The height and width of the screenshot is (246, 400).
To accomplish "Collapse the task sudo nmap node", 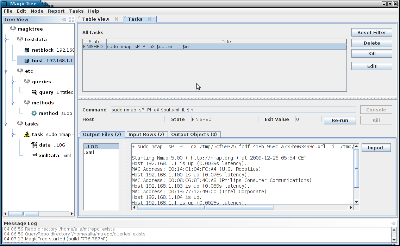I will [13, 135].
